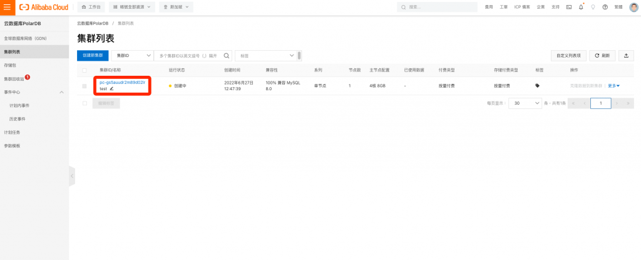Open 支持 in the top bar
641x260 pixels.
tap(555, 7)
